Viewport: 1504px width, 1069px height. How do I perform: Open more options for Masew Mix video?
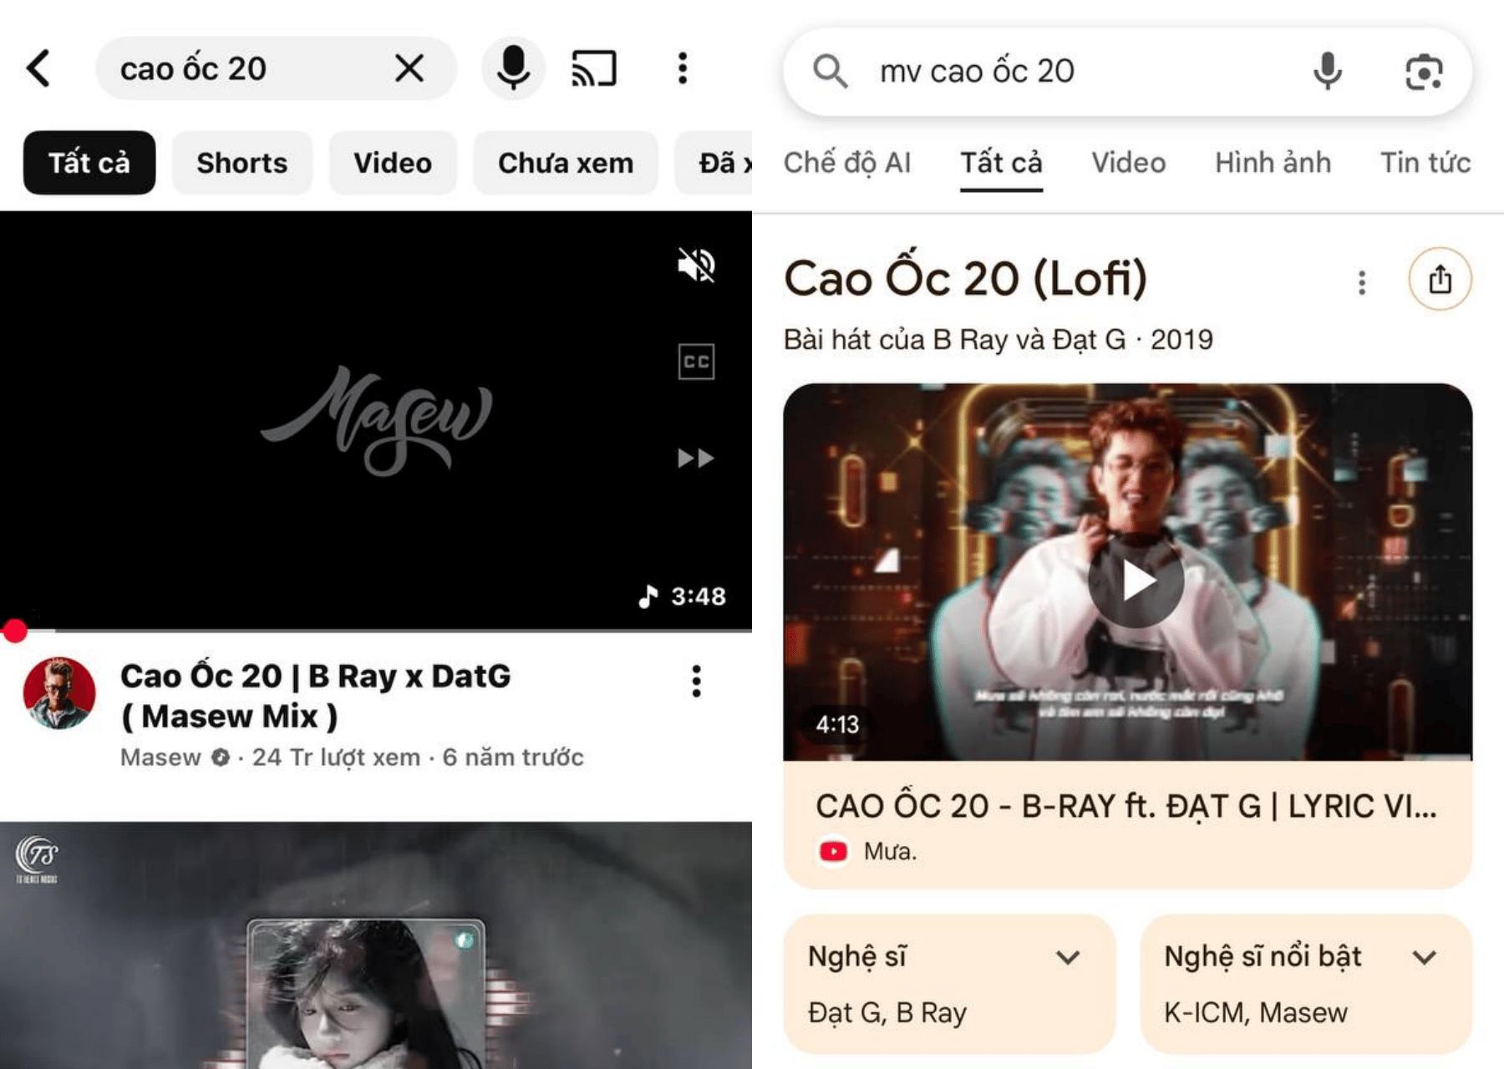696,681
